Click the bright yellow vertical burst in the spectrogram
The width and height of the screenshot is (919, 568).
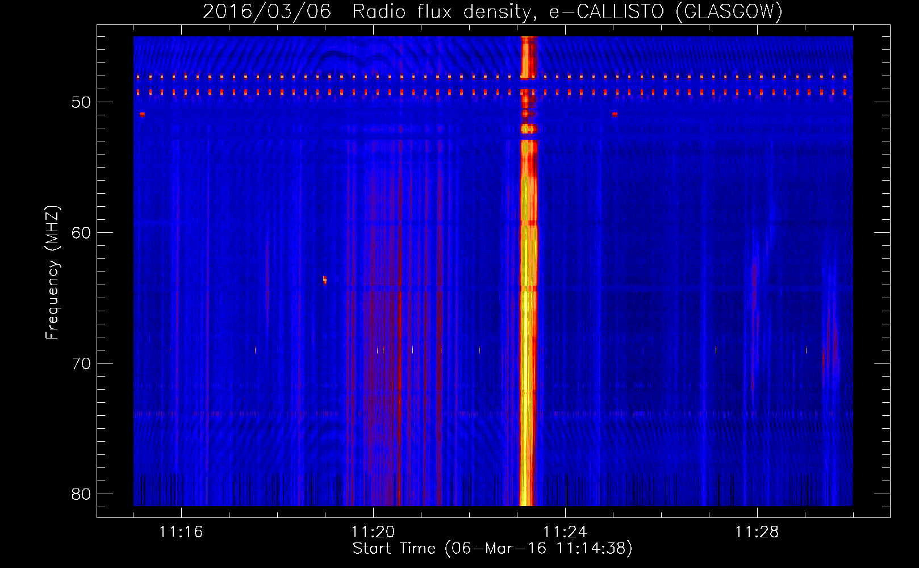(528, 272)
